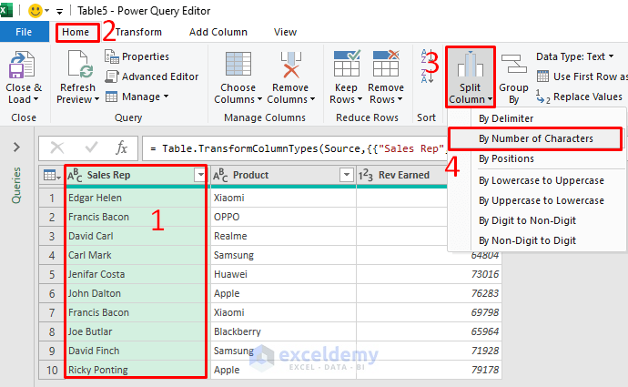Choose By Positions from the split menu
This screenshot has width=628, height=387.
536,158
